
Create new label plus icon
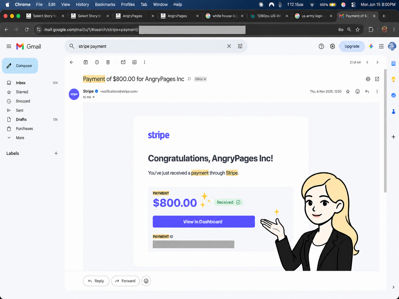tap(56, 153)
